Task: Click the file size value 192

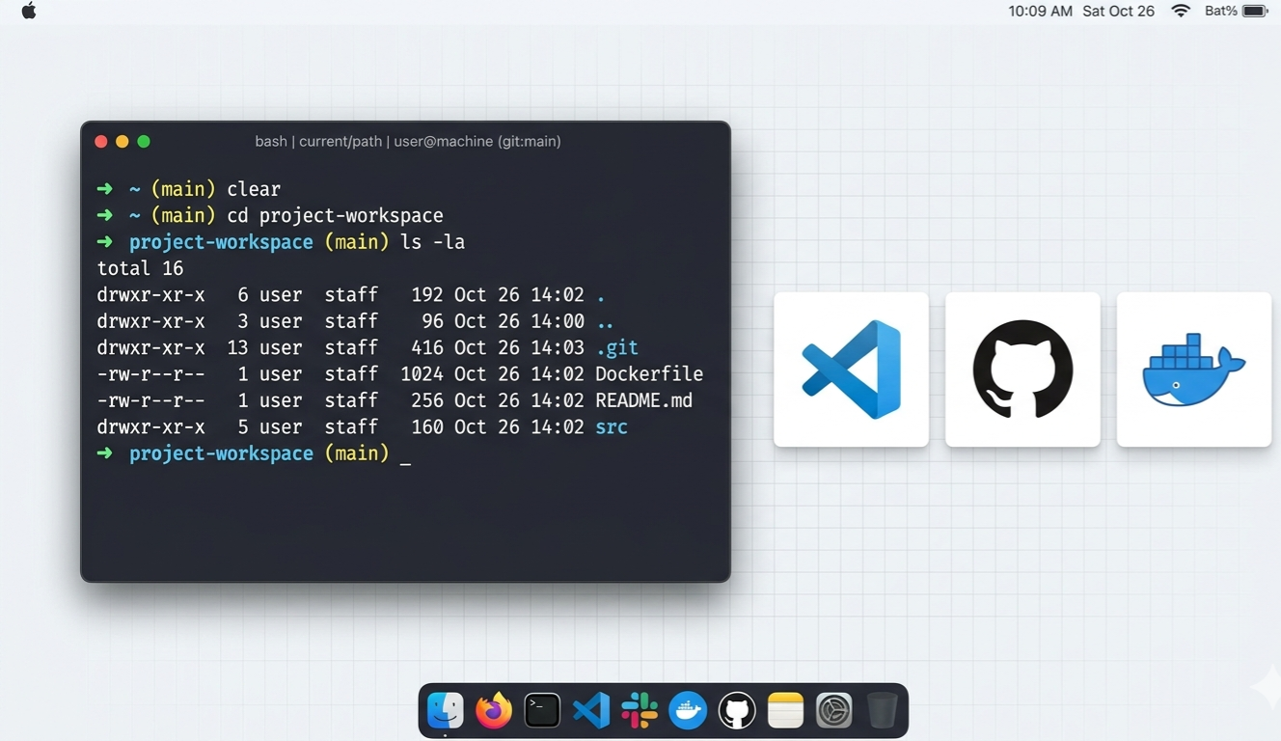Action: (x=427, y=295)
